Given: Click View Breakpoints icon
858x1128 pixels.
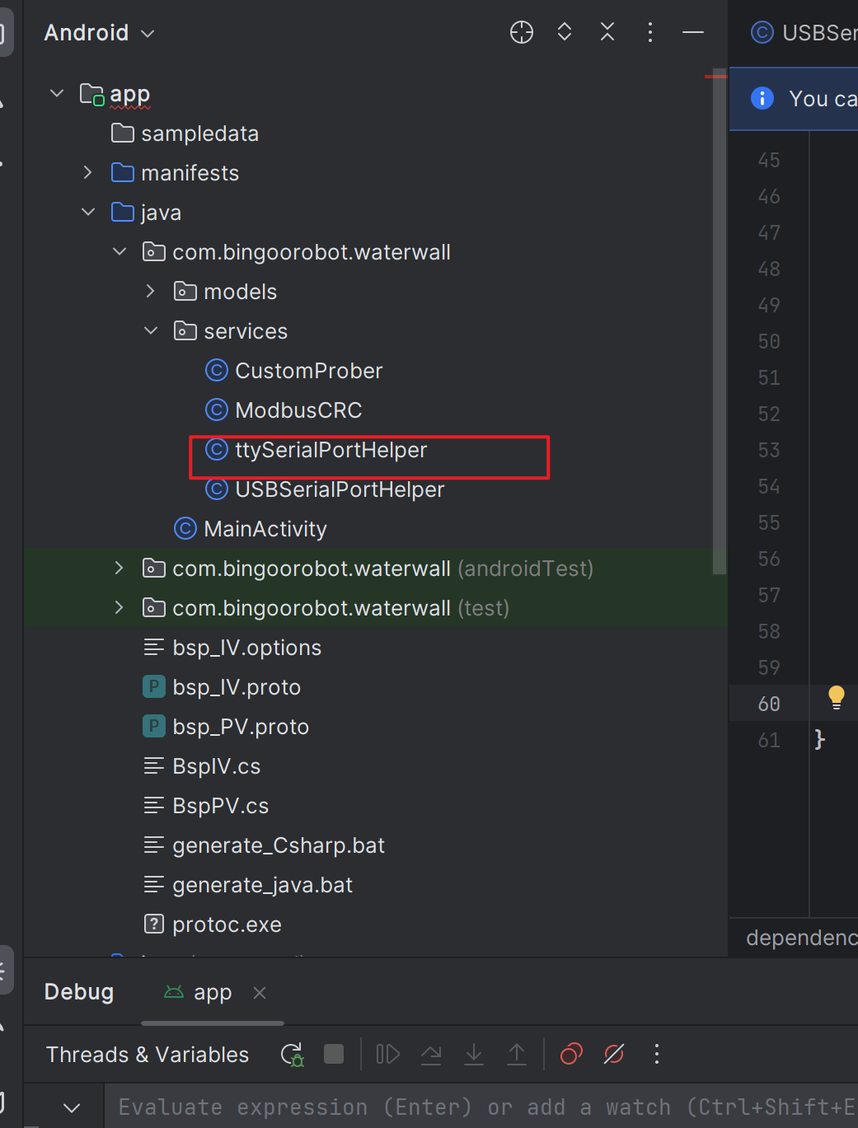Looking at the screenshot, I should click(x=571, y=1054).
